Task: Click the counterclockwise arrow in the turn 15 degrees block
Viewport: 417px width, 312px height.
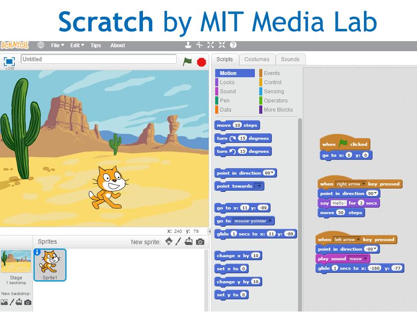Action: (232, 151)
